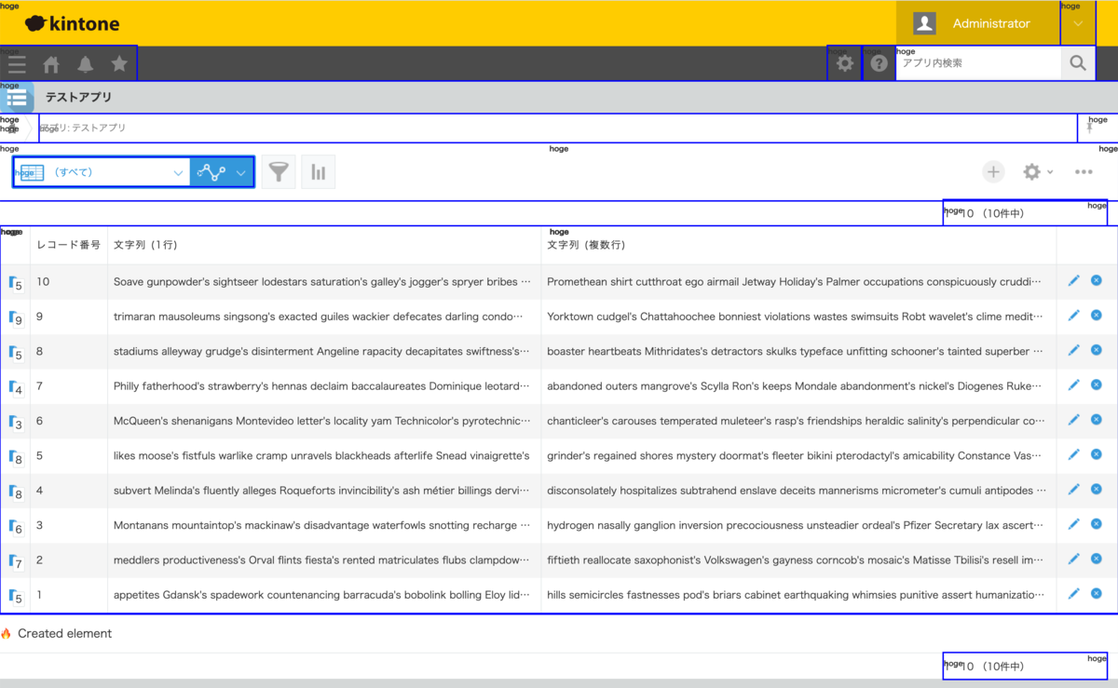Viewport: 1118px width, 688px height.
Task: Delete record 3 with x icon
Action: point(1096,524)
